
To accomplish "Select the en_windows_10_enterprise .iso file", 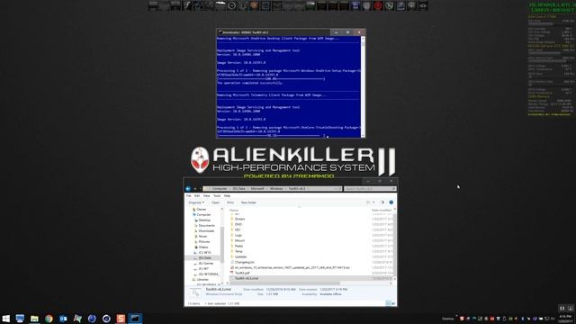I will pos(290,268).
